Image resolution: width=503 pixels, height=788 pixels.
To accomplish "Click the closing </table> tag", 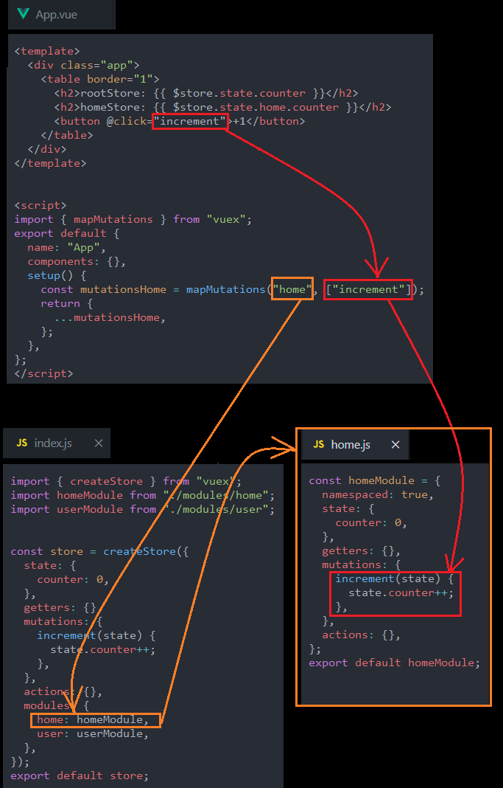I will click(x=67, y=135).
